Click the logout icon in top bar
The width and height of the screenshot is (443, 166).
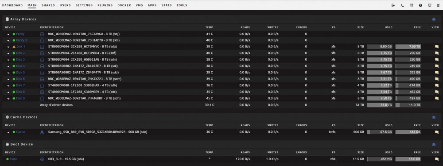click(393, 5)
